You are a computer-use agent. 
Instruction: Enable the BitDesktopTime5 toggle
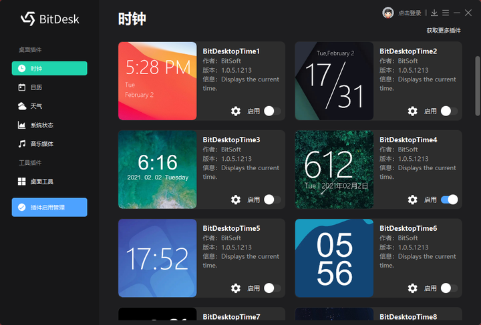tap(273, 288)
